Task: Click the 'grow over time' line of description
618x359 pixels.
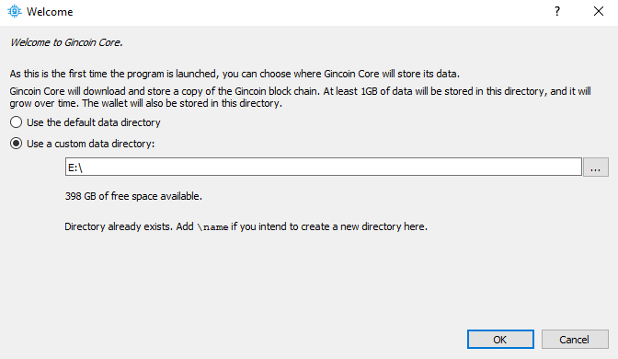Action: (146, 103)
